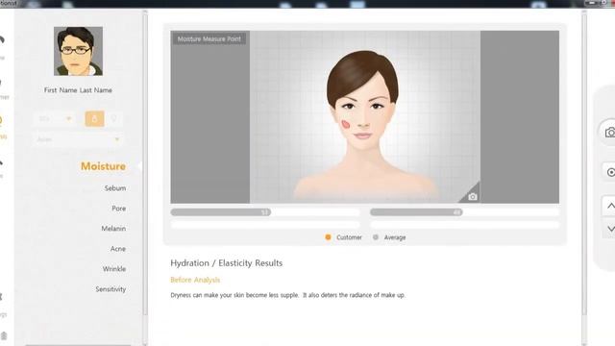The image size is (615, 346).
Task: Go to the Wrinkle analysis tab
Action: pyautogui.click(x=114, y=269)
